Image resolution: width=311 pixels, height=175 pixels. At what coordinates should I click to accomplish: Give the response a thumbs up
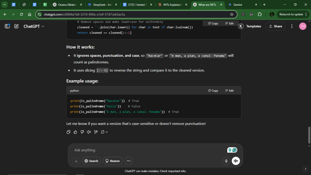(75, 132)
